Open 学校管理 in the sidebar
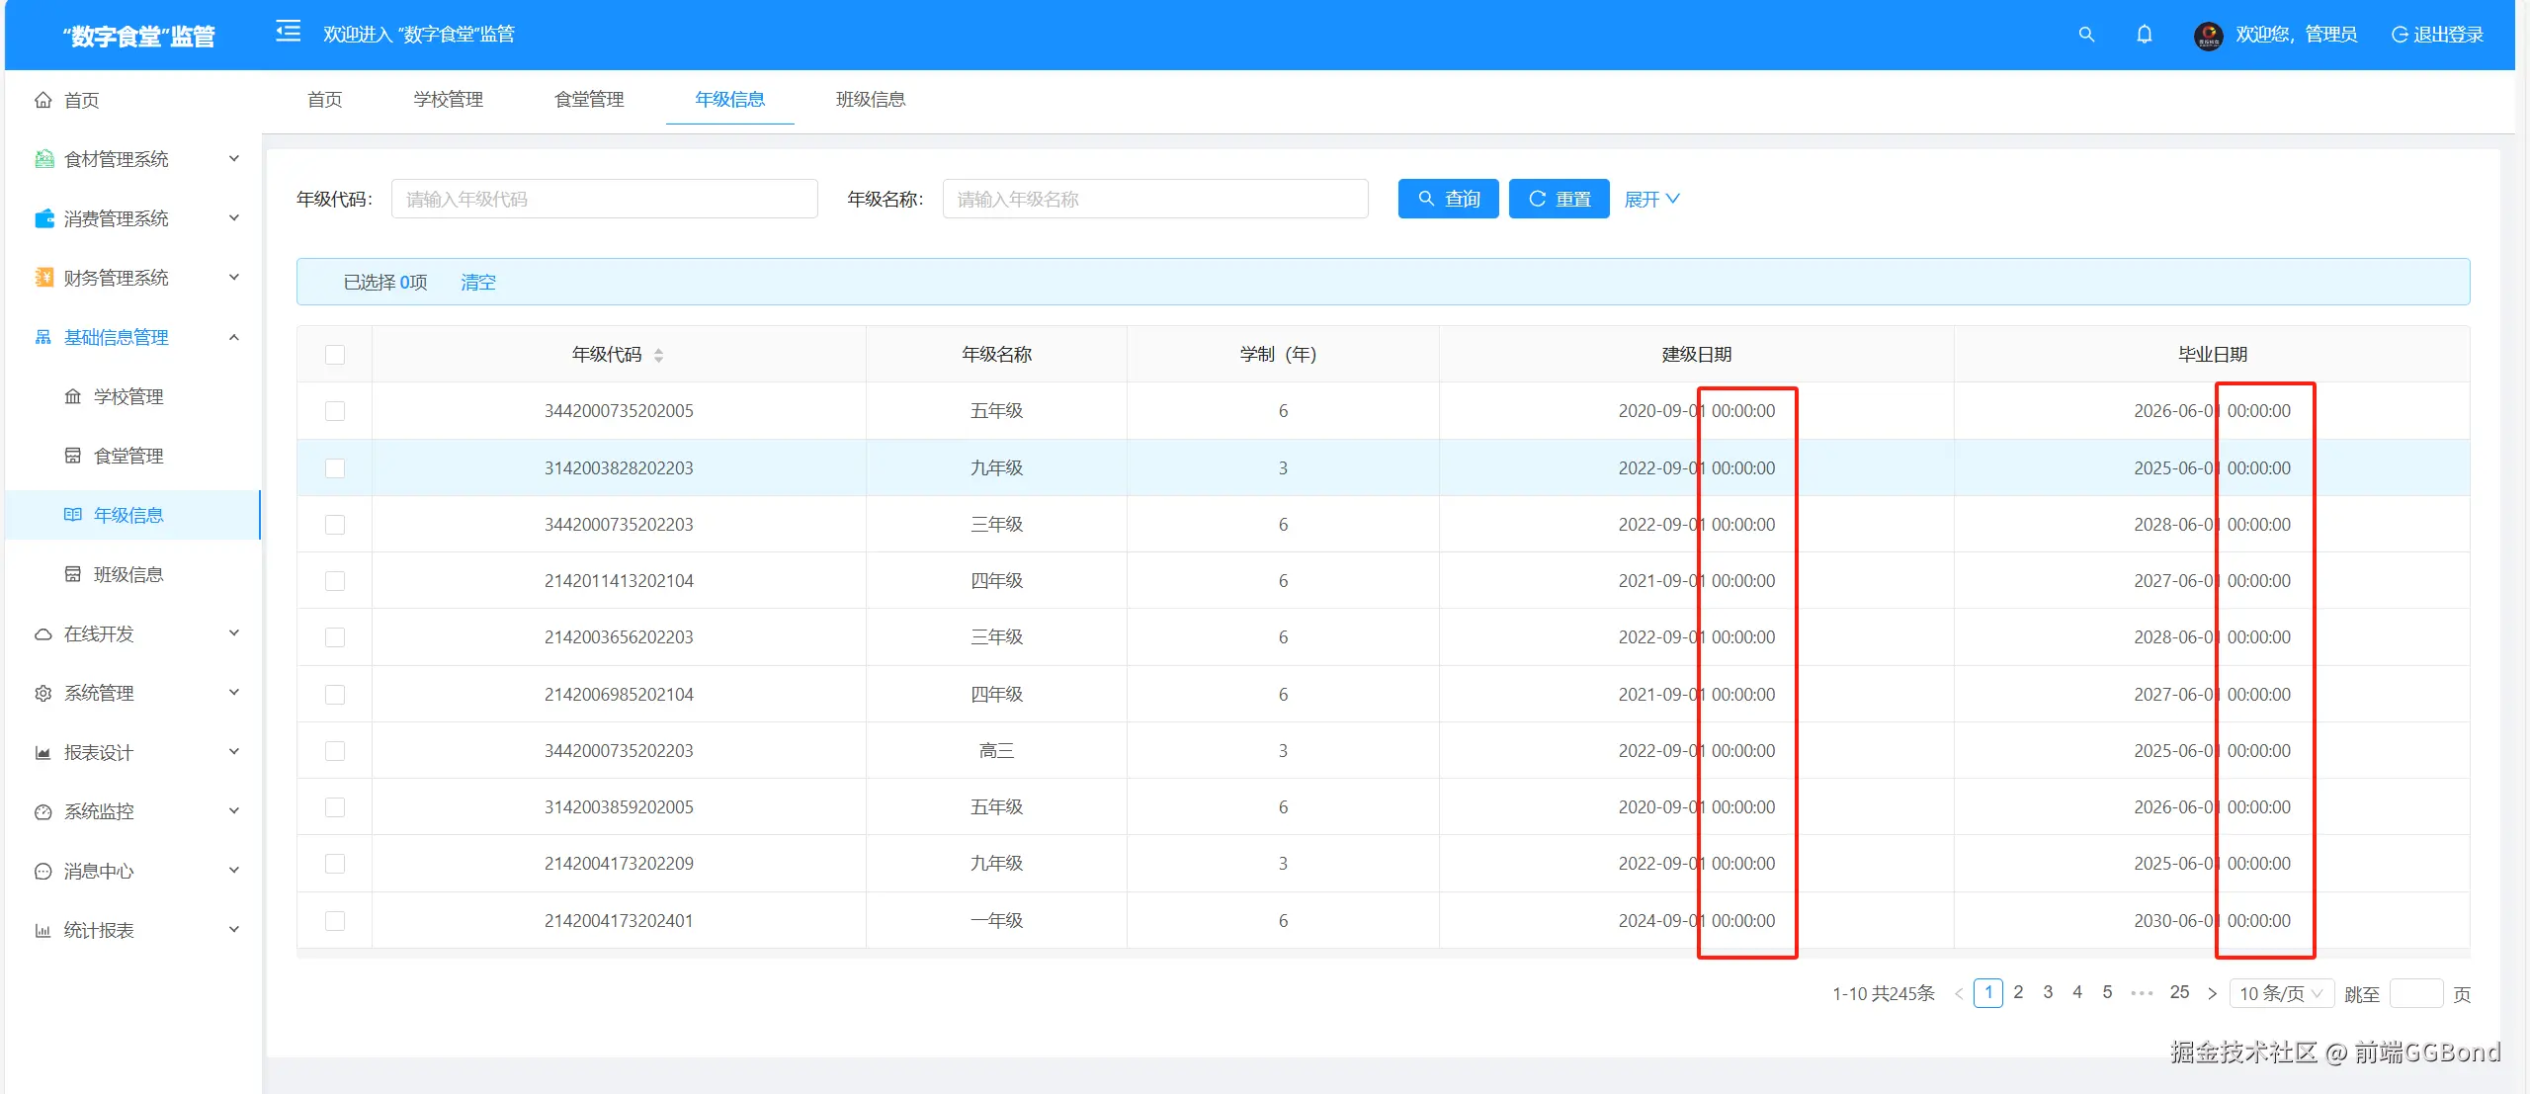 coord(127,396)
